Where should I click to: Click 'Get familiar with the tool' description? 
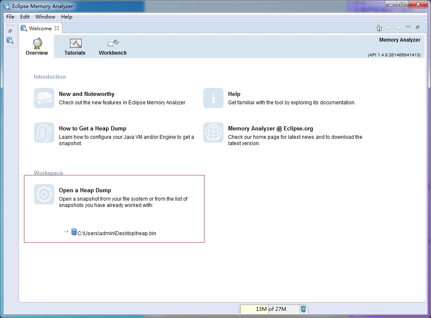292,103
